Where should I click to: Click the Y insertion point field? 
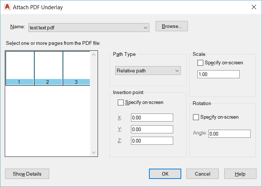click(152, 129)
